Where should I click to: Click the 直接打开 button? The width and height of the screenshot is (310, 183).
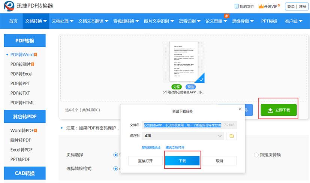(x=145, y=161)
